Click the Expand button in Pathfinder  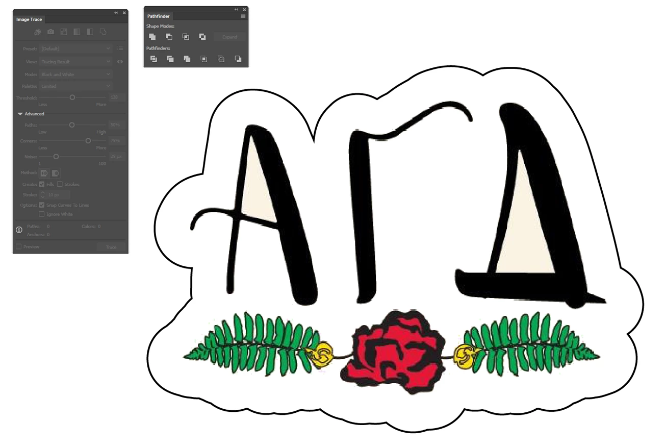pos(230,37)
